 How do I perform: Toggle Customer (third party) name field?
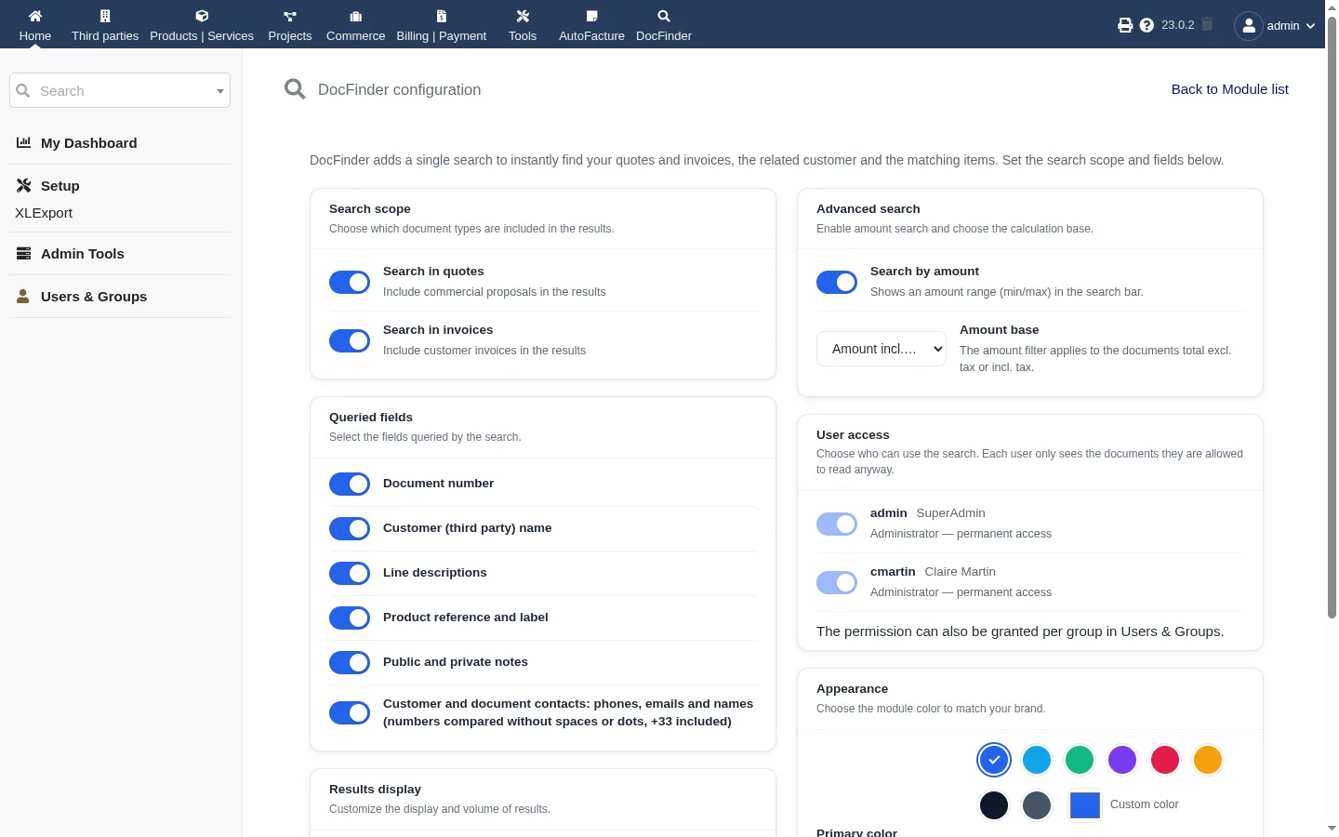[x=350, y=528]
